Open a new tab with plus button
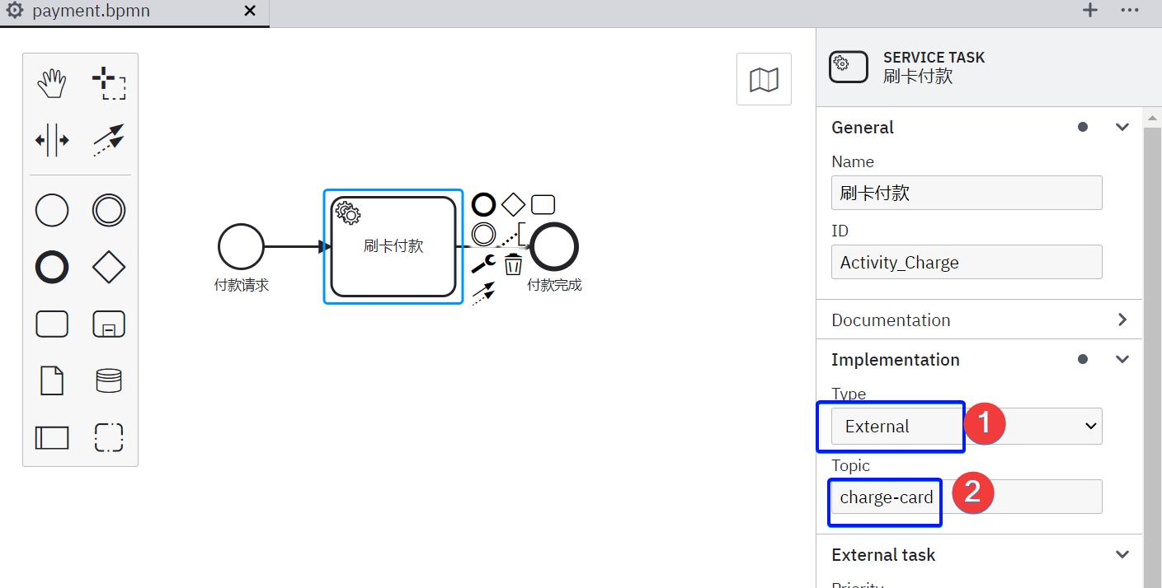Viewport: 1162px width, 588px height. 1090,11
